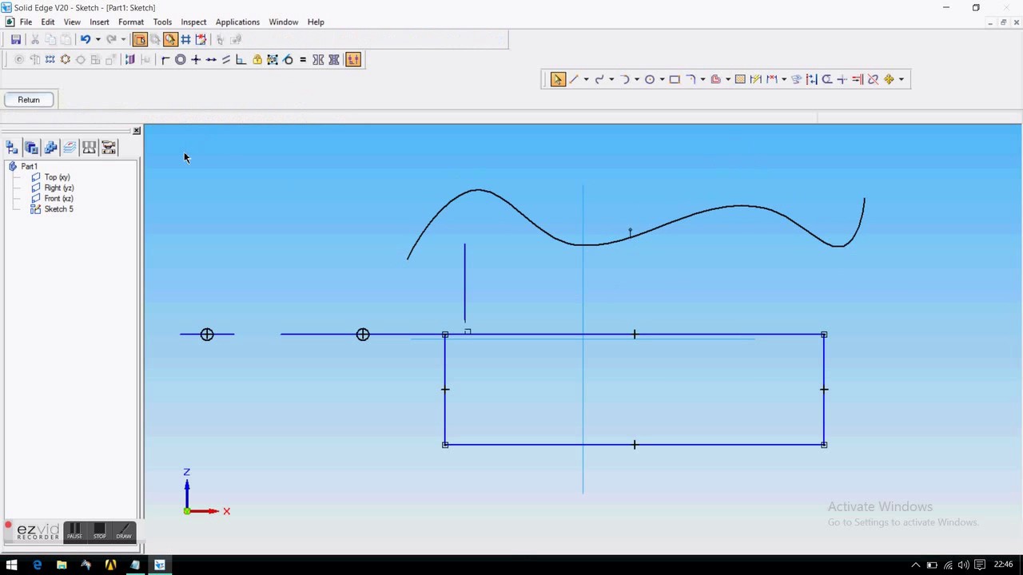Select the red crossed-links icon in draw toolbar

(873, 79)
